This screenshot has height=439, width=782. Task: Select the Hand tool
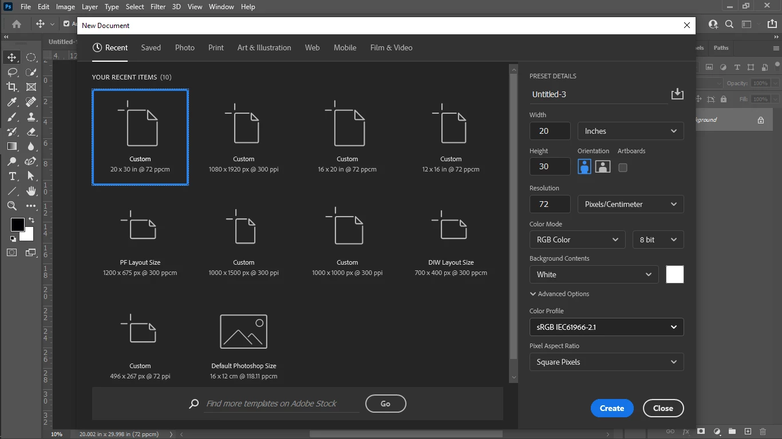click(x=31, y=191)
